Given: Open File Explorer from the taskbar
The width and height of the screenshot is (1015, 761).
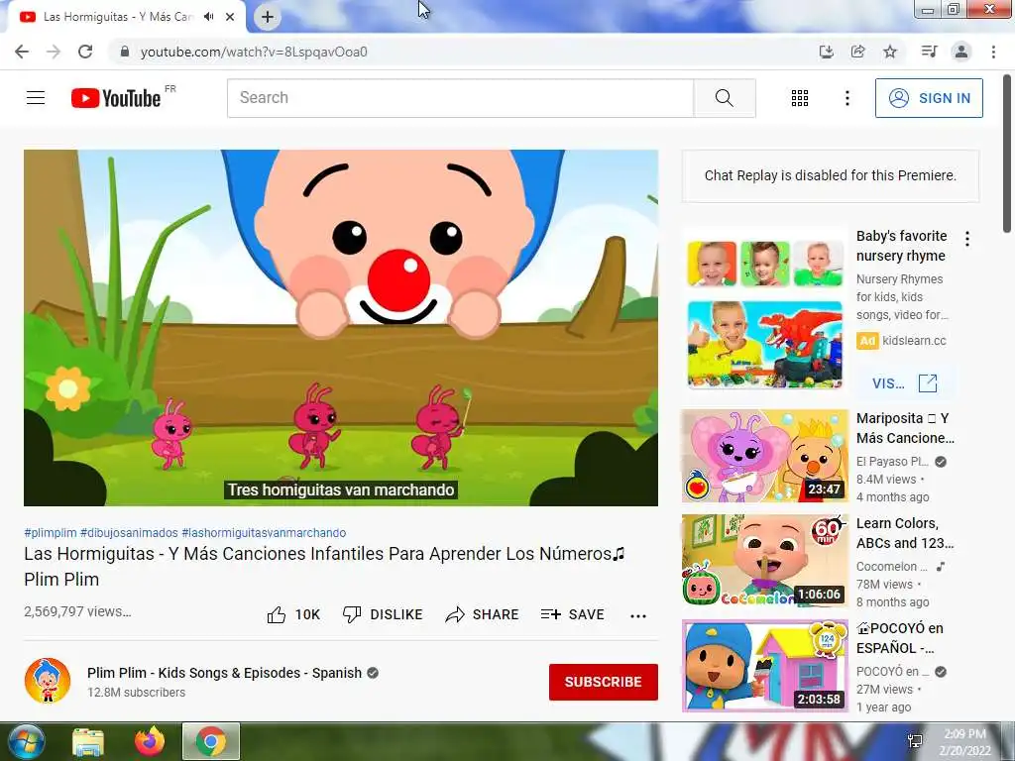Looking at the screenshot, I should pyautogui.click(x=88, y=741).
